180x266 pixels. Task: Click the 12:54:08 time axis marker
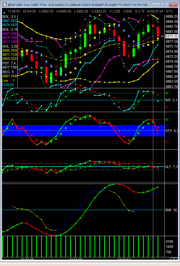76,259
